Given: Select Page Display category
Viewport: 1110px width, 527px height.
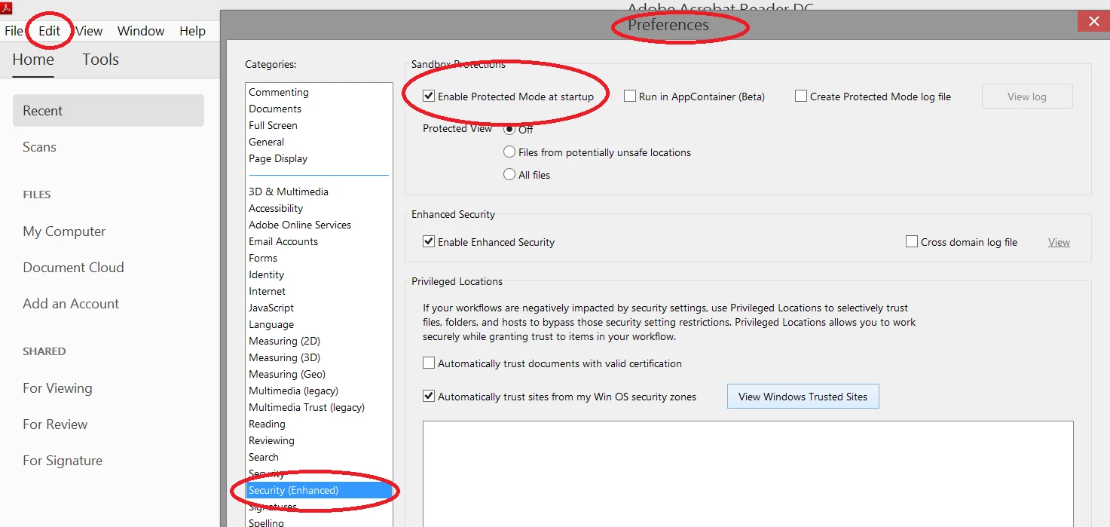Looking at the screenshot, I should [x=278, y=158].
